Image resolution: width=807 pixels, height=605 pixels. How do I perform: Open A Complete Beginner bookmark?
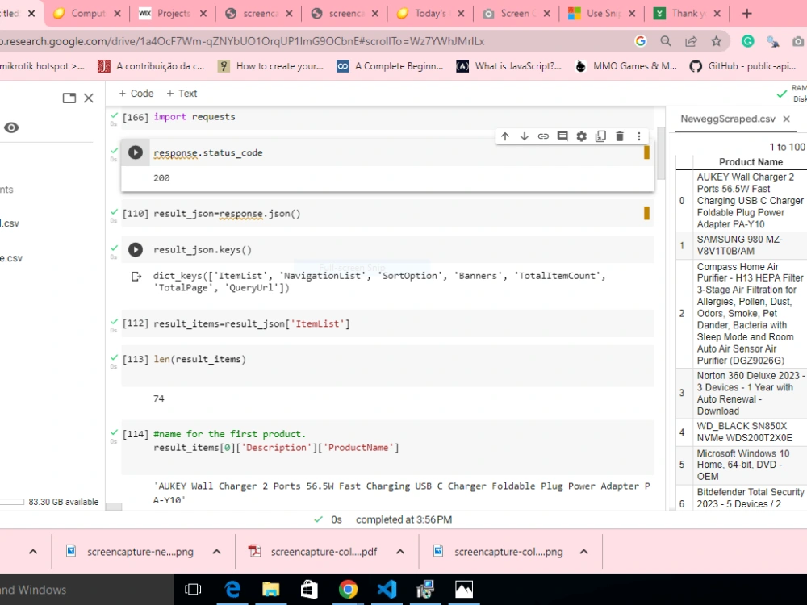[390, 66]
